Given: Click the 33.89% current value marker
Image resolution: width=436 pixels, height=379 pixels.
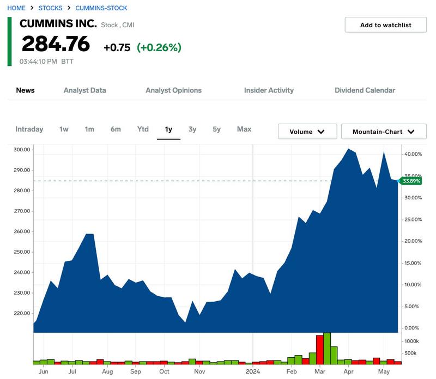Looking at the screenshot, I should pos(411,181).
